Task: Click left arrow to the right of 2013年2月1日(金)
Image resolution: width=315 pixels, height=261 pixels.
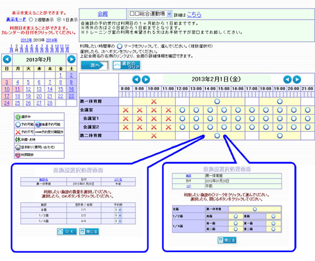Action: tap(287, 79)
